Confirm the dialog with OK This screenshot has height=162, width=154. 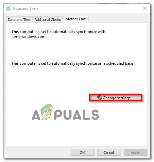(82, 153)
